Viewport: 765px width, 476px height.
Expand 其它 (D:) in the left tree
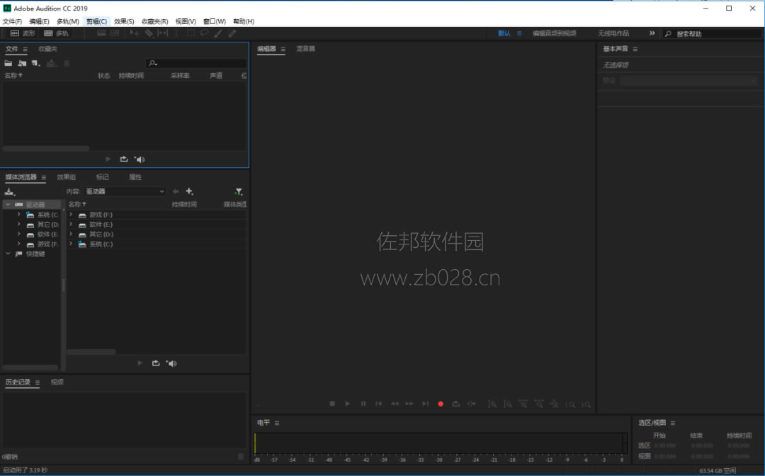click(x=18, y=225)
